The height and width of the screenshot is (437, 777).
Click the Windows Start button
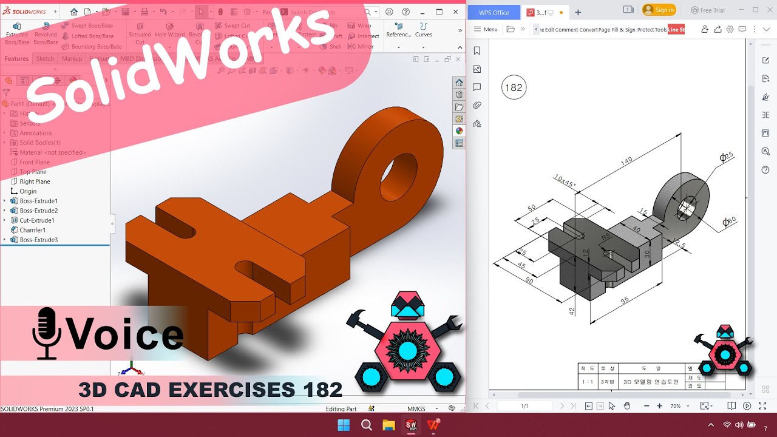pos(344,425)
